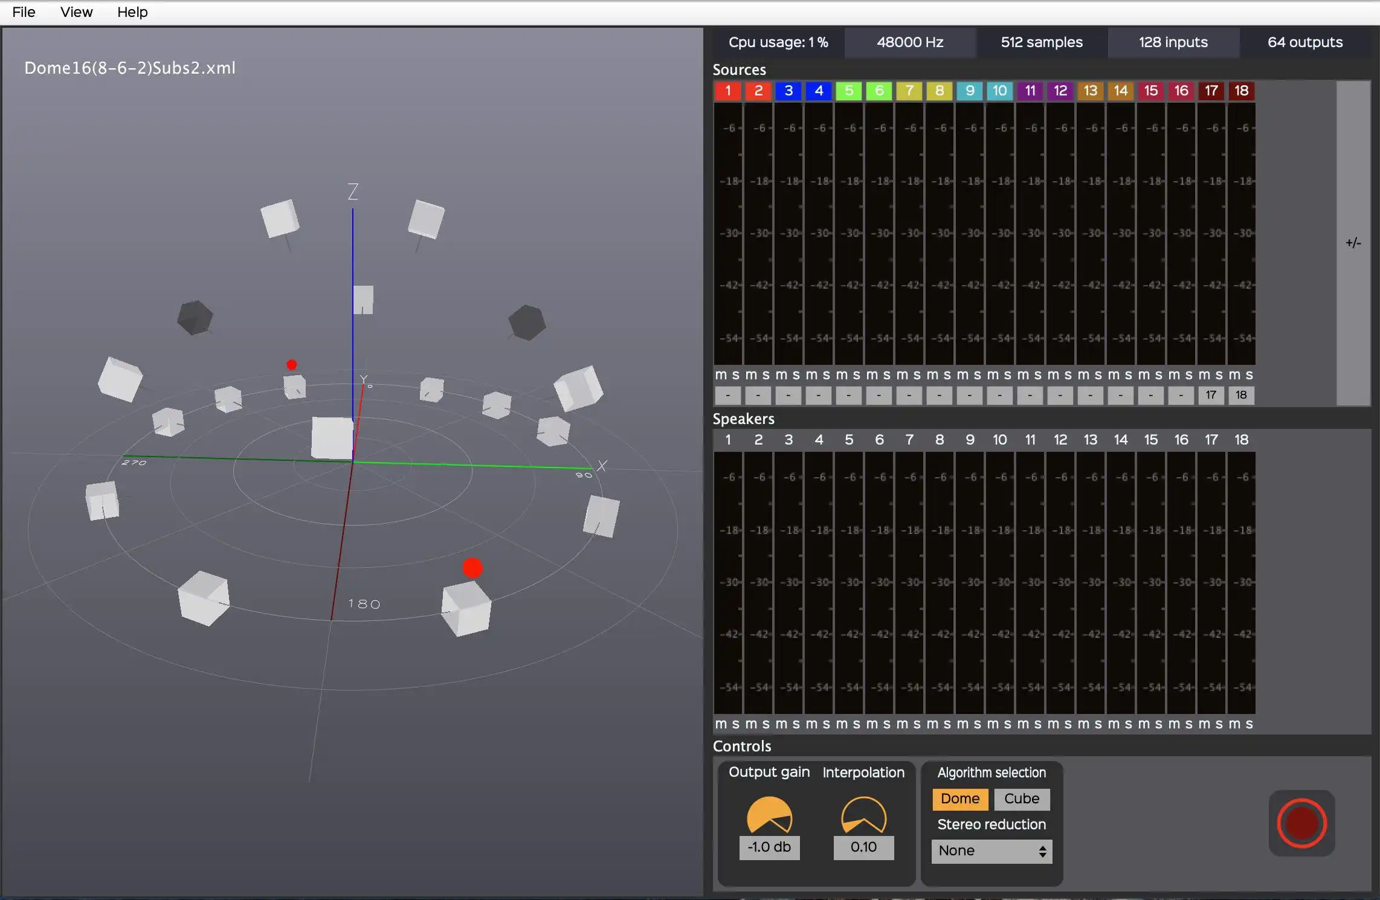Viewport: 1380px width, 900px height.
Task: Expand the Stereo reduction dropdown
Action: (991, 850)
